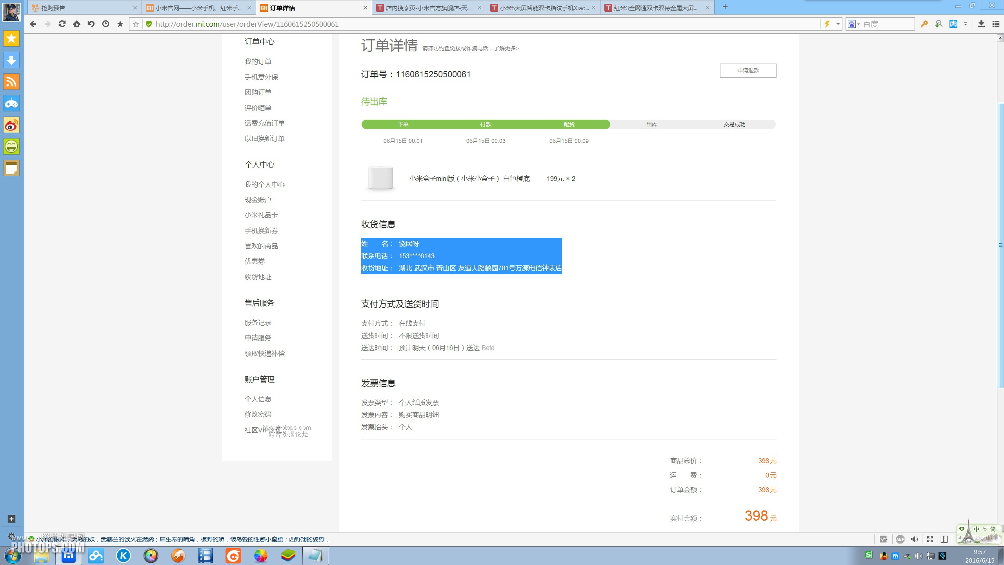
Task: Toggle split screen view icon
Action: coord(944,539)
